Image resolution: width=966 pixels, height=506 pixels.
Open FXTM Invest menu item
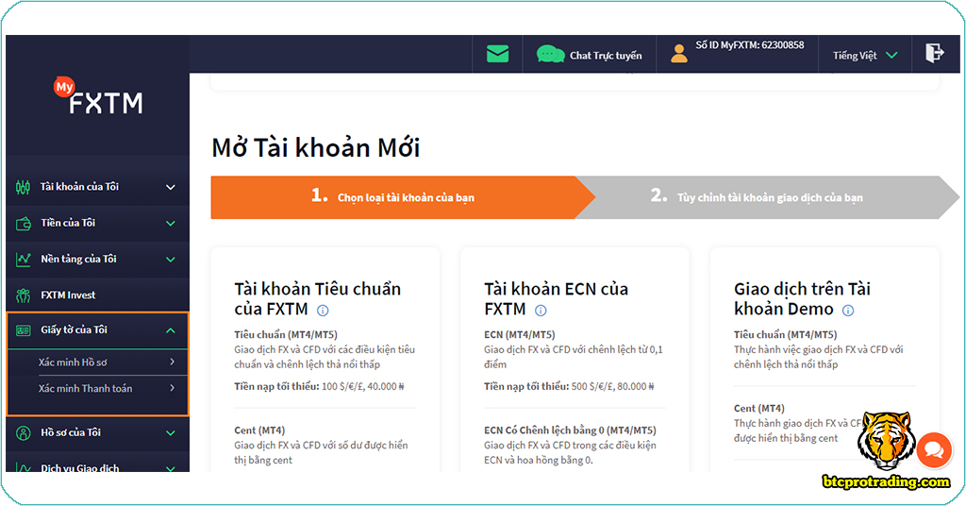(x=98, y=295)
